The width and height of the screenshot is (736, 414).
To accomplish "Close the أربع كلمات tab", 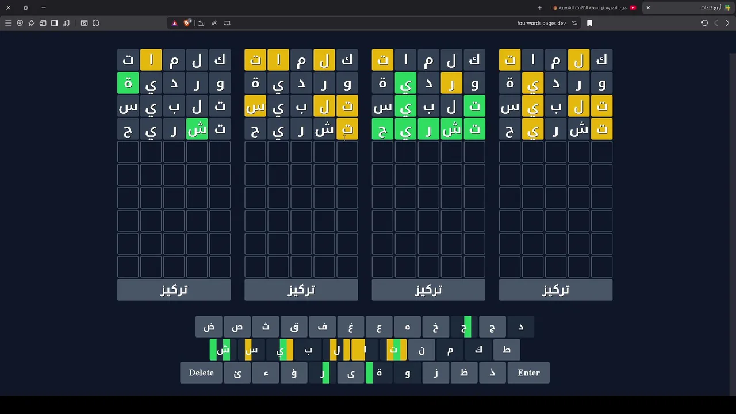I will click(648, 7).
